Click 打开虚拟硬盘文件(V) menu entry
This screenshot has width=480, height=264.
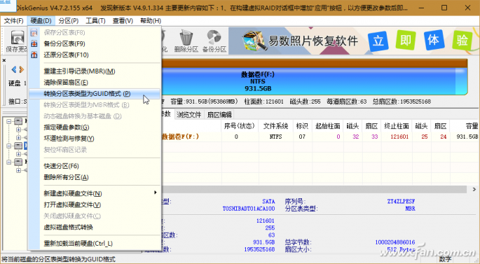tap(95, 205)
